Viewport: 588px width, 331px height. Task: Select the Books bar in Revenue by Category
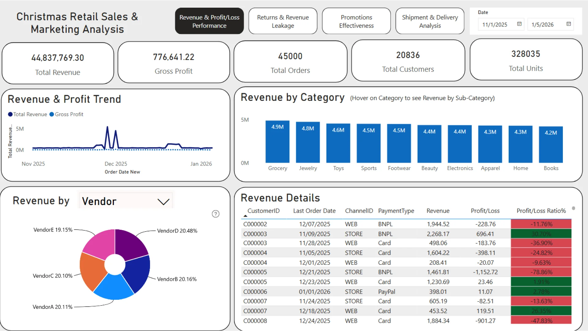[550, 144]
